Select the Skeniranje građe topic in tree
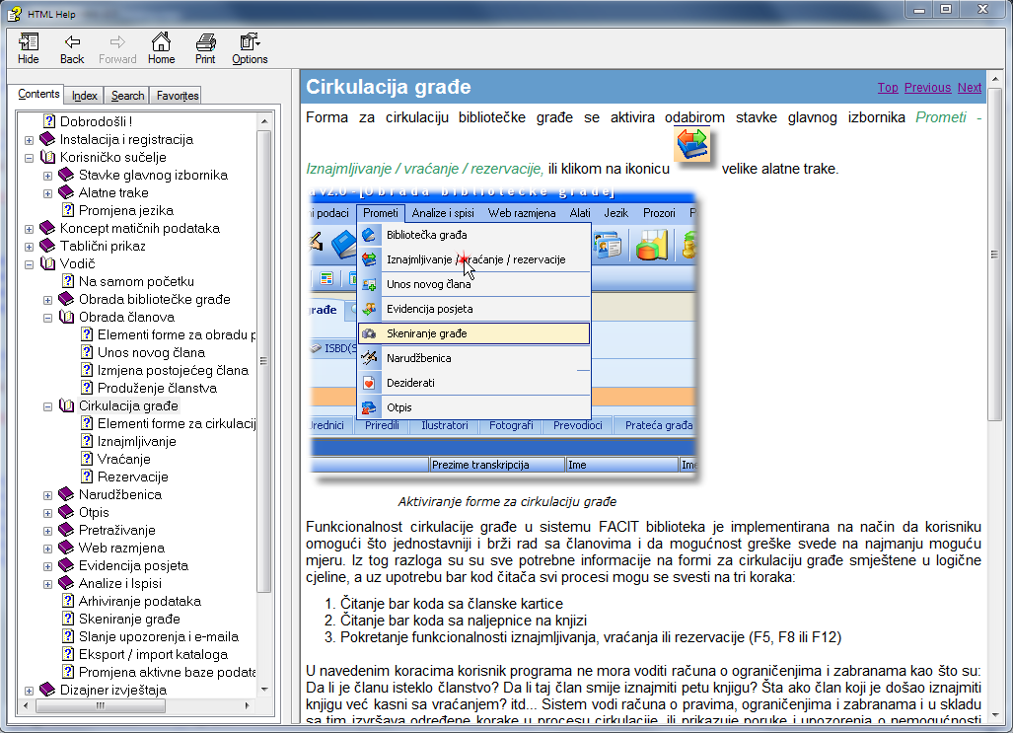 [129, 619]
